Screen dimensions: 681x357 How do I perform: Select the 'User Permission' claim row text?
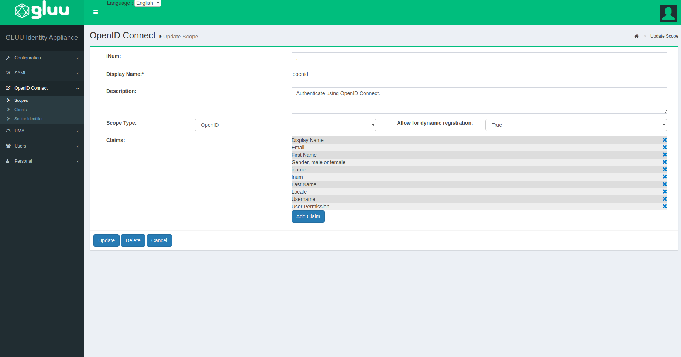[x=310, y=207]
